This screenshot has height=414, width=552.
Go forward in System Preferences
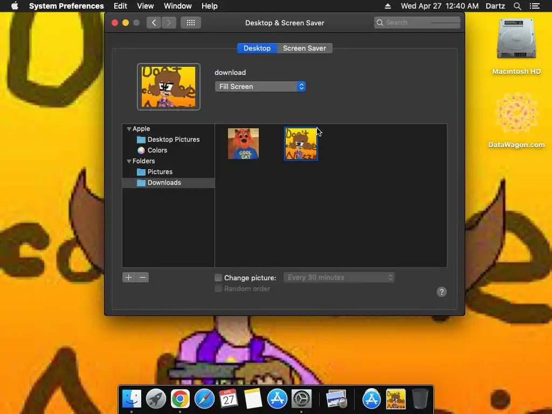tap(169, 23)
